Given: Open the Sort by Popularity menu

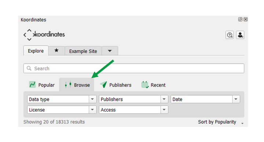Looking at the screenshot, I should (x=221, y=122).
